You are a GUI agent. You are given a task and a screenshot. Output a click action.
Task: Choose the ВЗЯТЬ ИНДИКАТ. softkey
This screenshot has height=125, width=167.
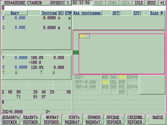pyautogui.click(x=73, y=120)
